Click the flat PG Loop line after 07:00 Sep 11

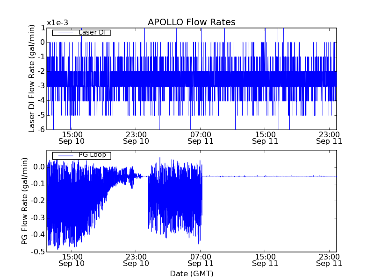270,176
